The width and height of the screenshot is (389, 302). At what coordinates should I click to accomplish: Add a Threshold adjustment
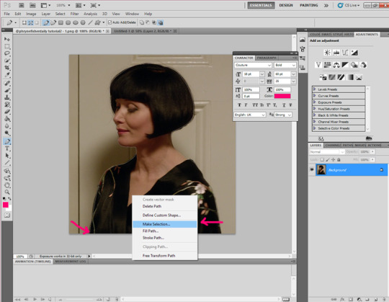[341, 77]
